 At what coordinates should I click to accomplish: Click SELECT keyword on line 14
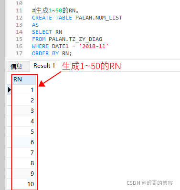tap(42, 32)
